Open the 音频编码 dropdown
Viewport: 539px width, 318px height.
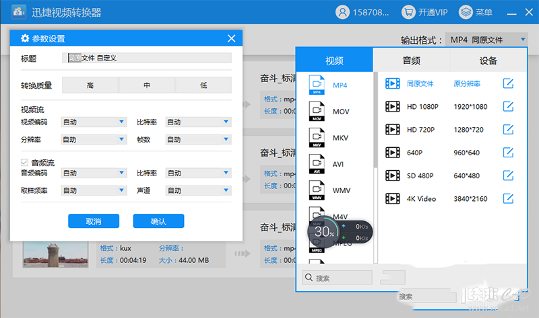pos(94,173)
